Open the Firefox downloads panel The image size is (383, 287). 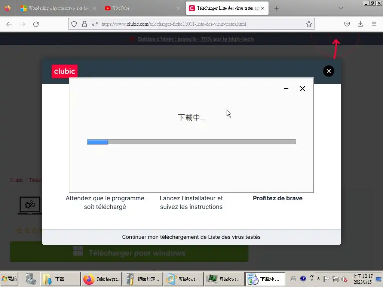[x=360, y=24]
